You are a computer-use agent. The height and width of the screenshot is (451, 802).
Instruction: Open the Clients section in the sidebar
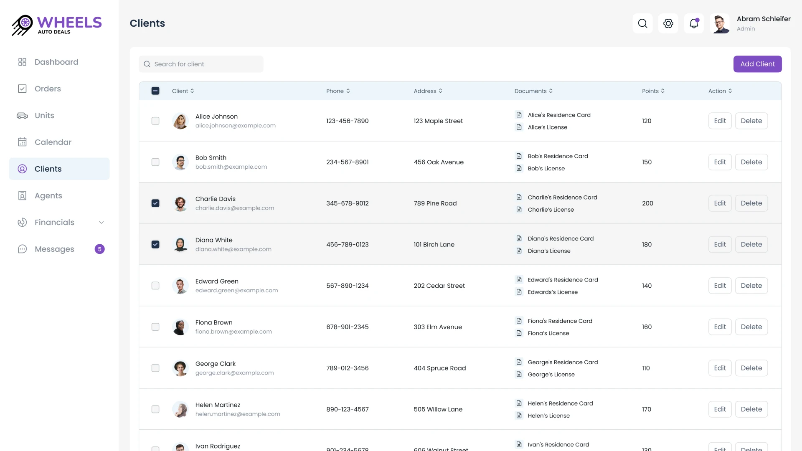pyautogui.click(x=48, y=169)
